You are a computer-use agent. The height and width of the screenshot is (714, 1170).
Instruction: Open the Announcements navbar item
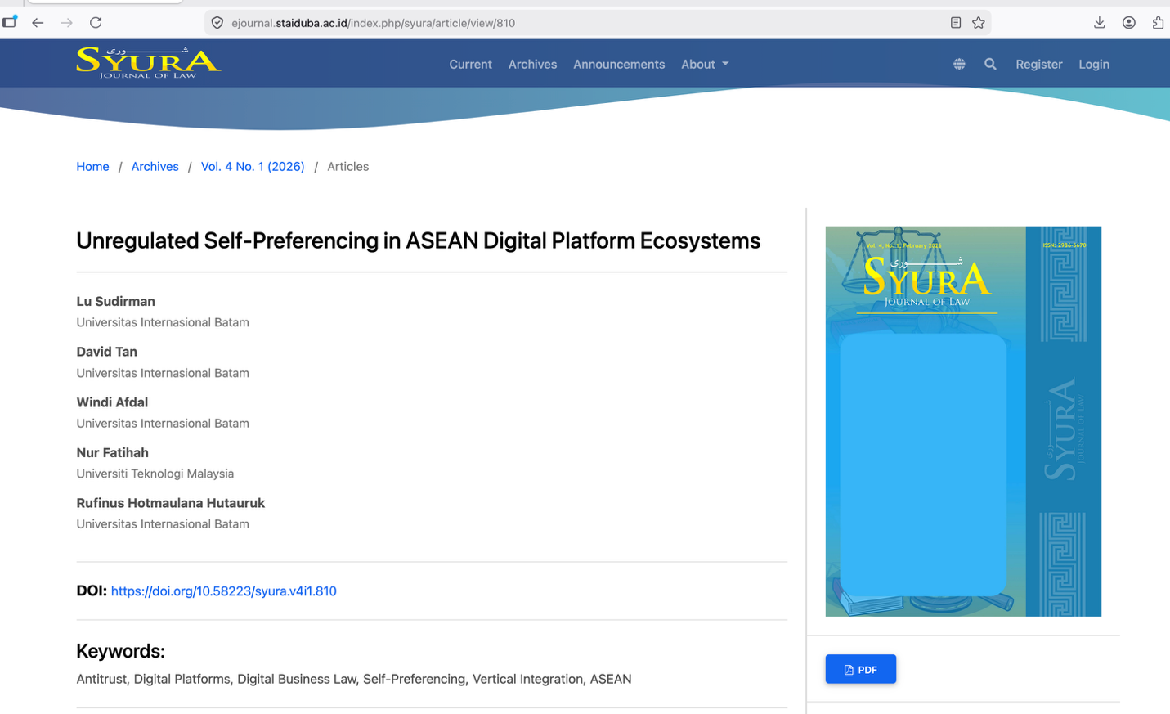pyautogui.click(x=619, y=64)
